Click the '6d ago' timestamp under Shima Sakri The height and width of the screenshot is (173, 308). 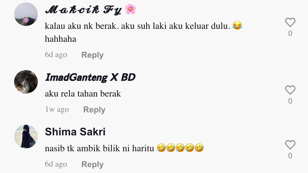click(56, 164)
